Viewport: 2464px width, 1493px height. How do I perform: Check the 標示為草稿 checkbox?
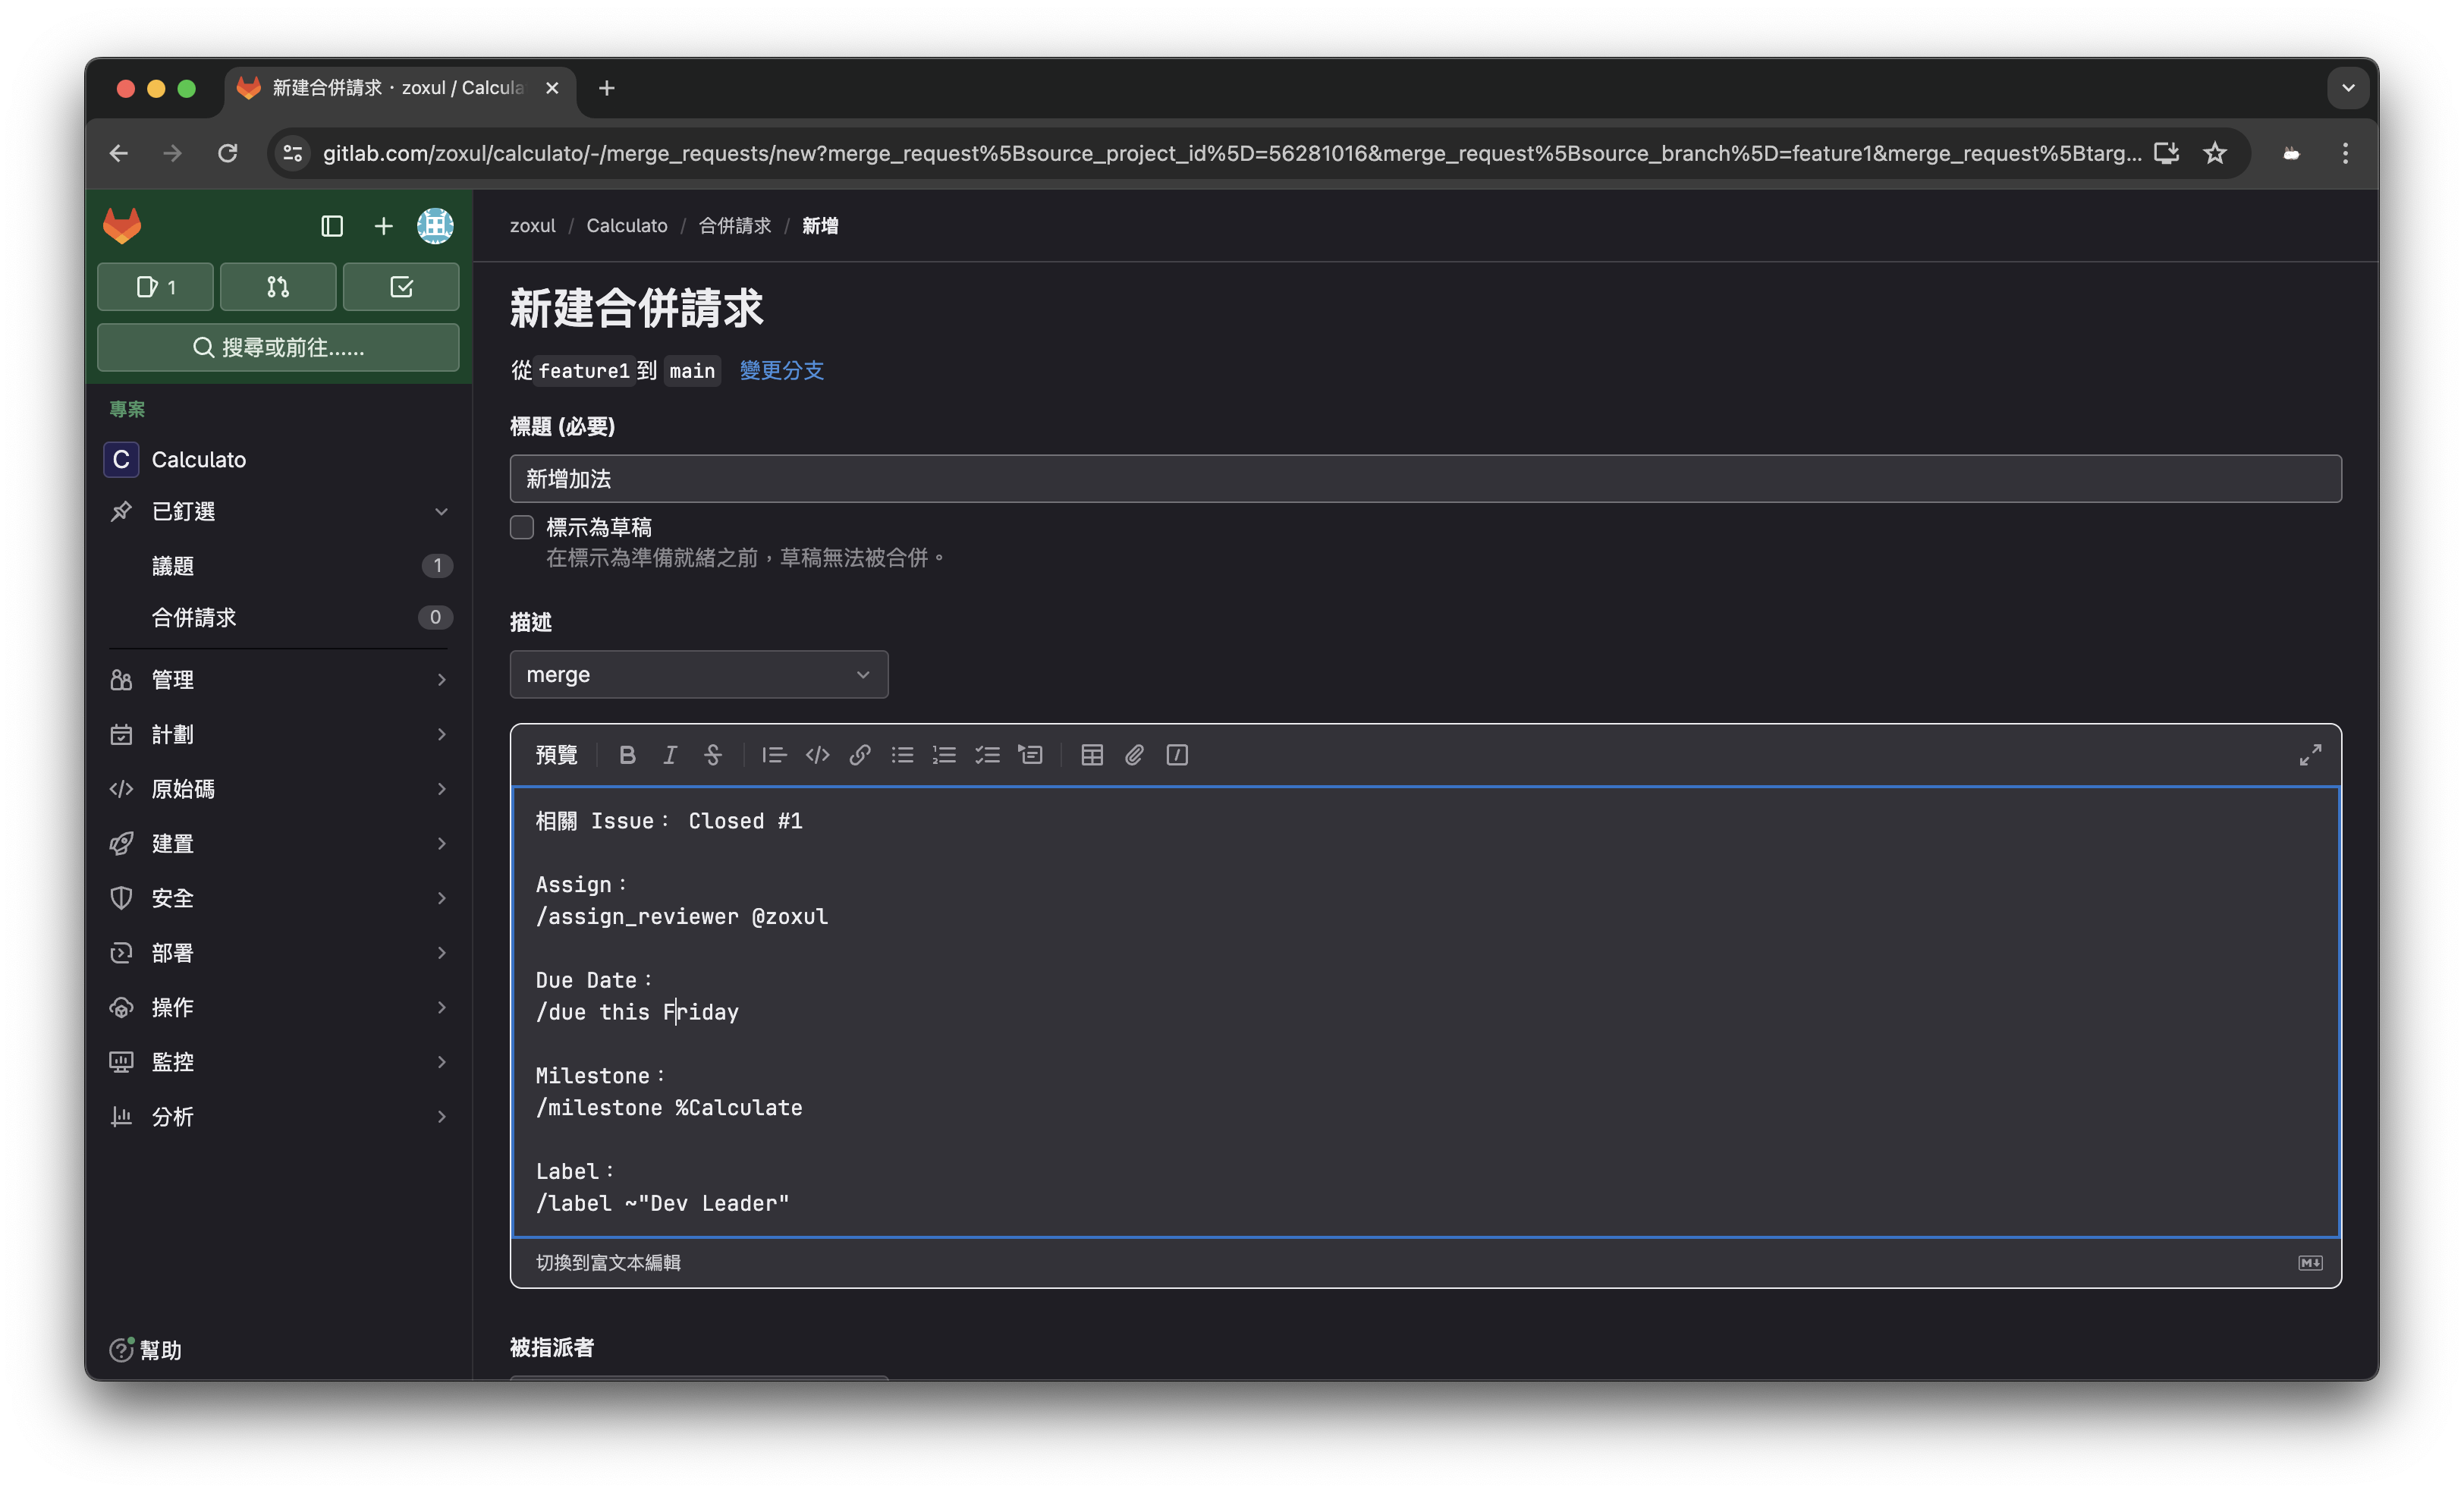pyautogui.click(x=522, y=527)
